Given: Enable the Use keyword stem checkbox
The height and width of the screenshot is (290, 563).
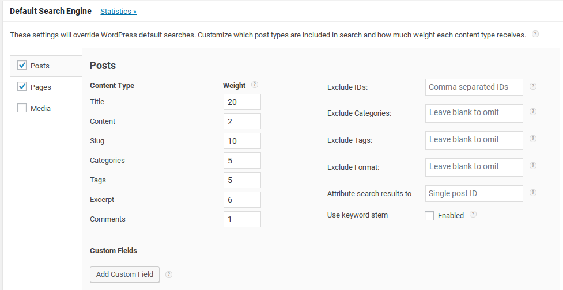Looking at the screenshot, I should 429,215.
